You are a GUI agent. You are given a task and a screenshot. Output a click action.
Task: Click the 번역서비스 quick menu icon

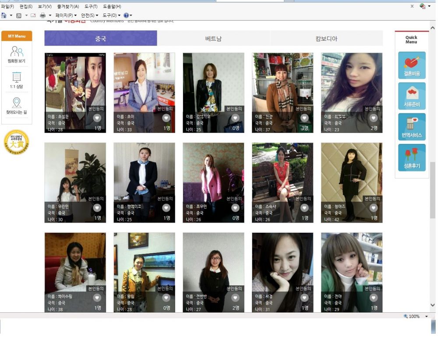(x=412, y=126)
